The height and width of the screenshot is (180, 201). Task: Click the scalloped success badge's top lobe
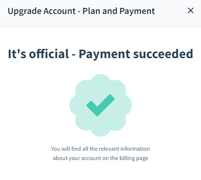tap(100, 80)
